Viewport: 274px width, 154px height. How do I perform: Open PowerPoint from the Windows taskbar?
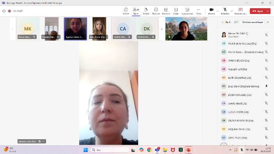click(189, 150)
